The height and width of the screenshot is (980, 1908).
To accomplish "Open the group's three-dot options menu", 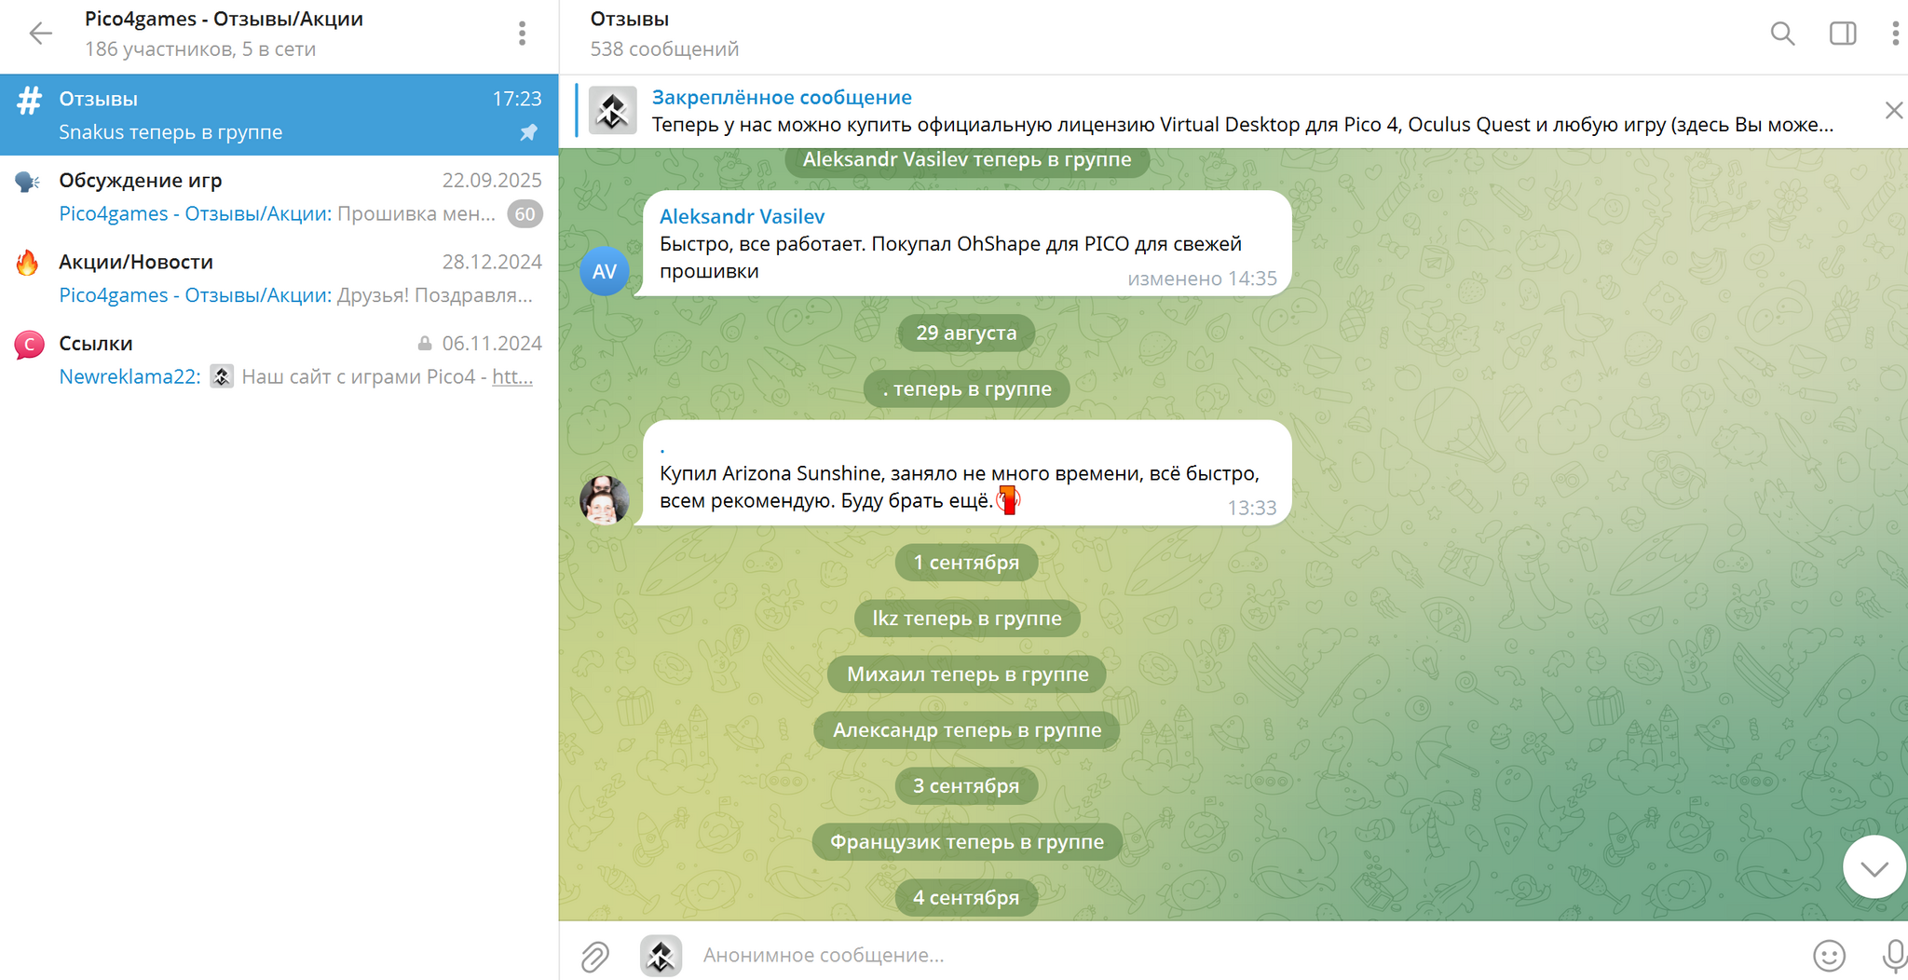I will pos(522,34).
